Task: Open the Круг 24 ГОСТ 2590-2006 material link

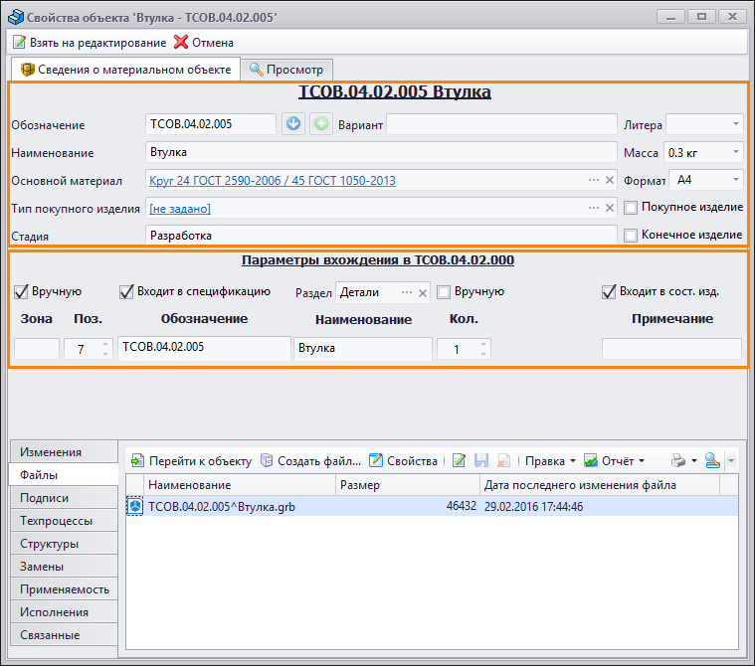Action: coord(272,181)
